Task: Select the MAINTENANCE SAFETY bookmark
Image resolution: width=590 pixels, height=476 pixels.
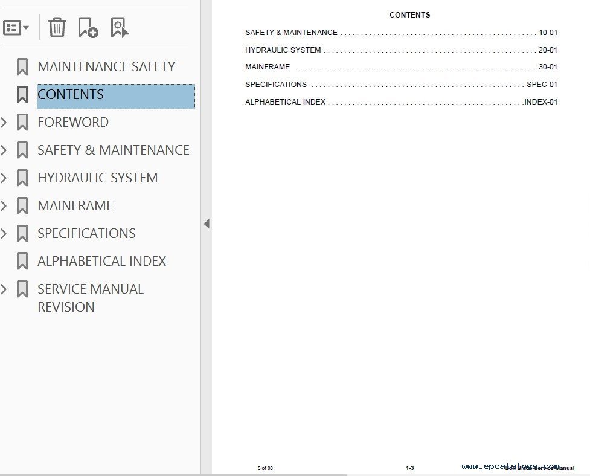Action: tap(106, 66)
